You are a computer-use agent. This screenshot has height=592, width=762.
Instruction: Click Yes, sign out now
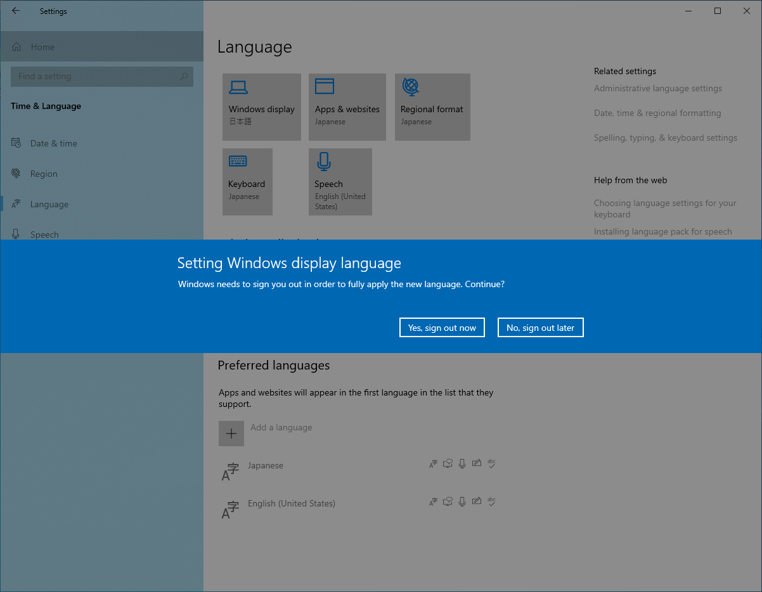click(x=442, y=328)
